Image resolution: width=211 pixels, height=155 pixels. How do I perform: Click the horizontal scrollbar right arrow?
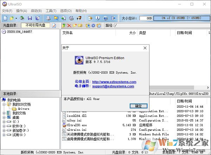tap(208, 88)
